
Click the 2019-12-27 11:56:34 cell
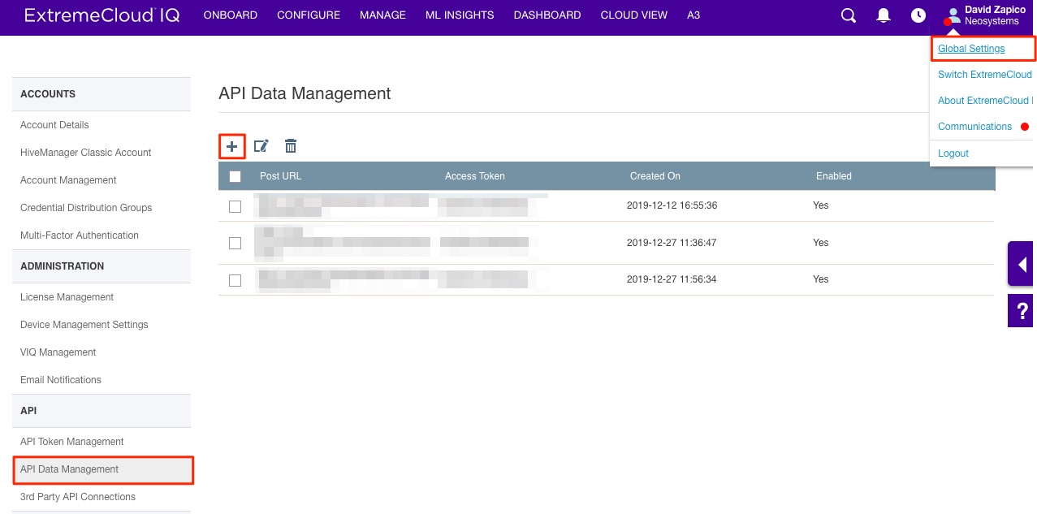(x=672, y=279)
